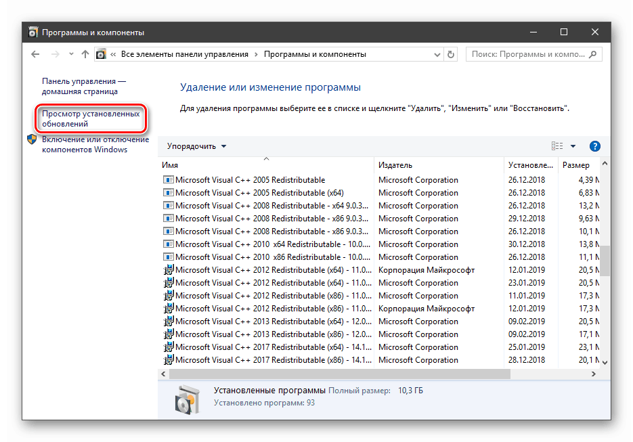Click the scroll right arrow
This screenshot has width=633, height=442.
(x=594, y=374)
